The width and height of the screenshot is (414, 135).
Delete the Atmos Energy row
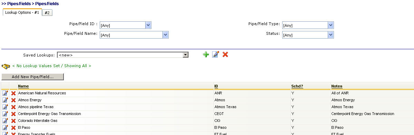click(13, 100)
